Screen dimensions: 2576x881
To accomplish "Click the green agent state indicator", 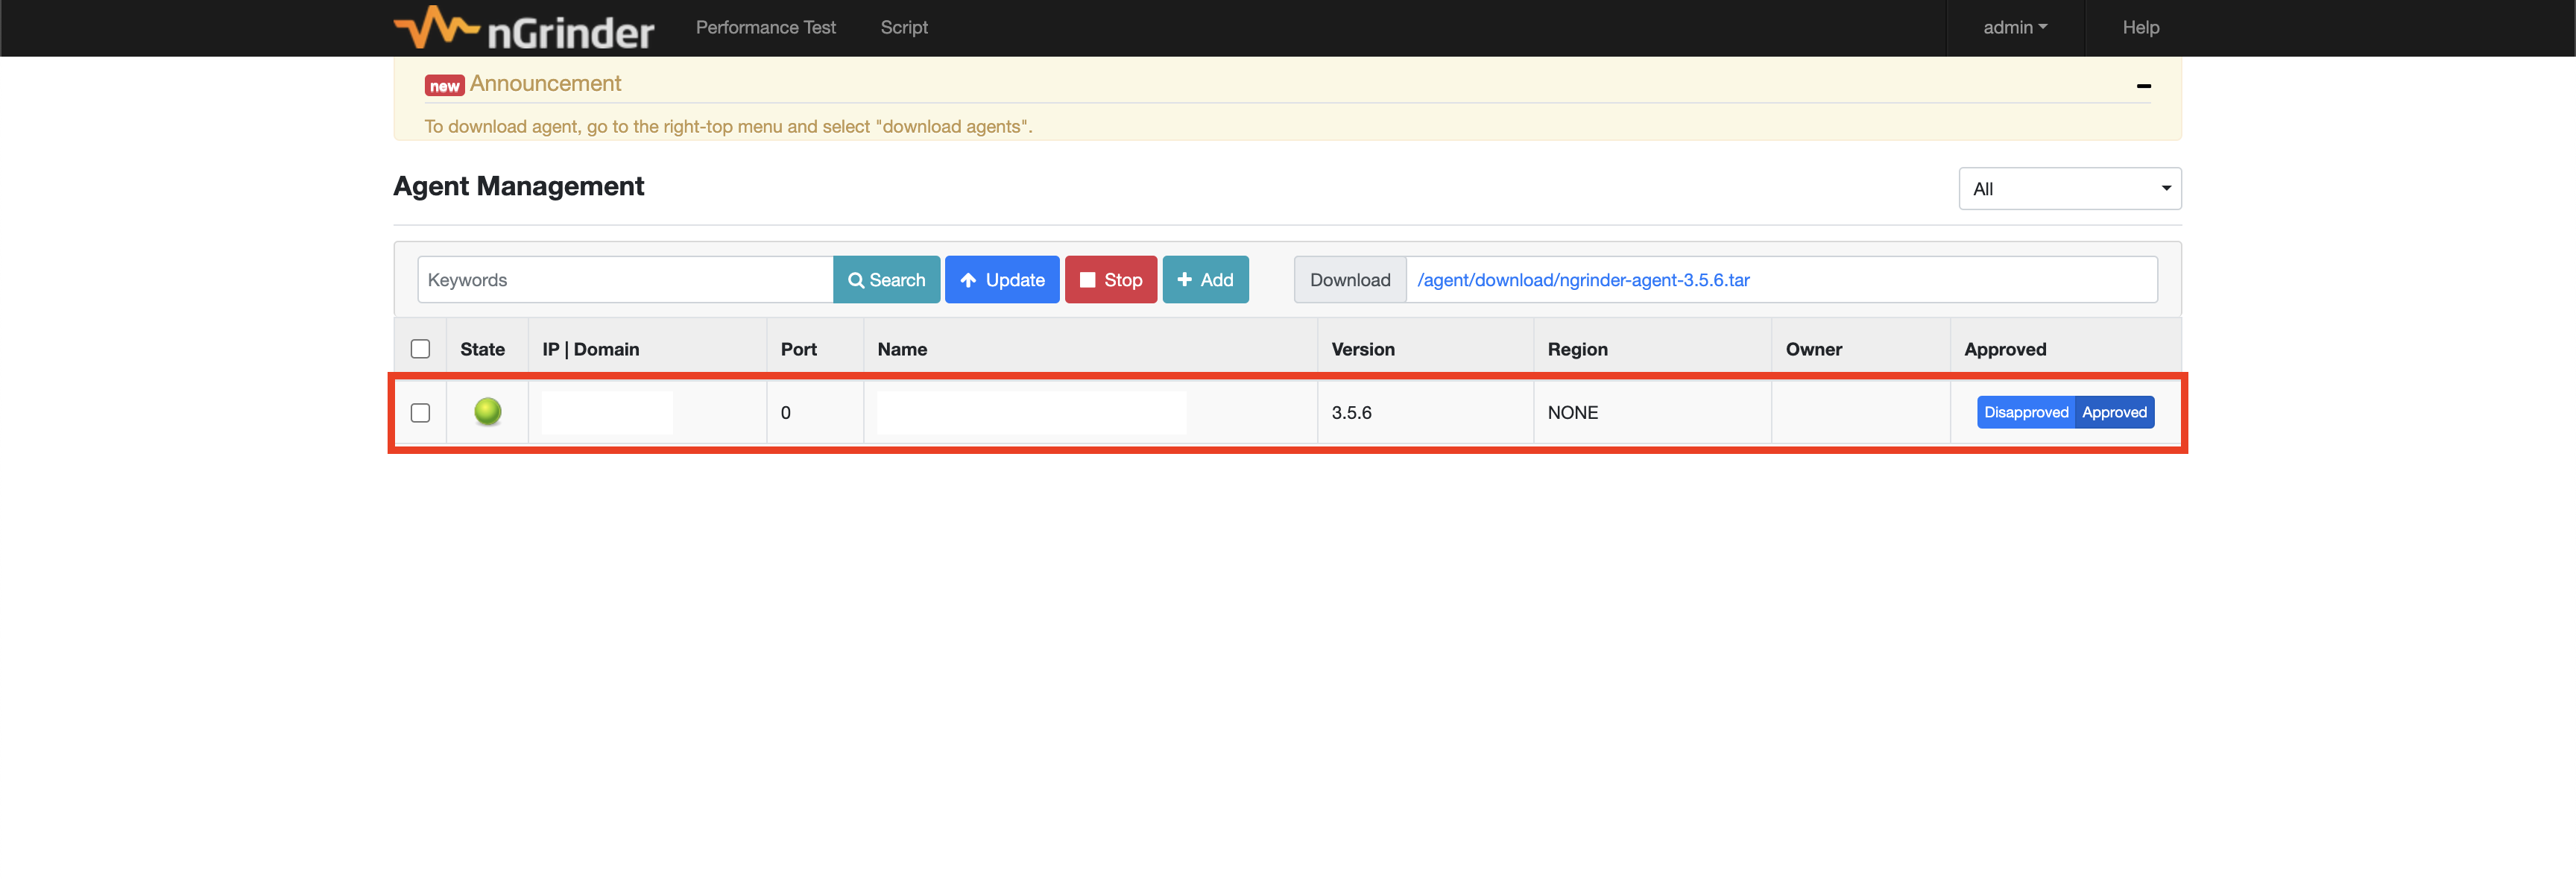I will click(x=487, y=411).
